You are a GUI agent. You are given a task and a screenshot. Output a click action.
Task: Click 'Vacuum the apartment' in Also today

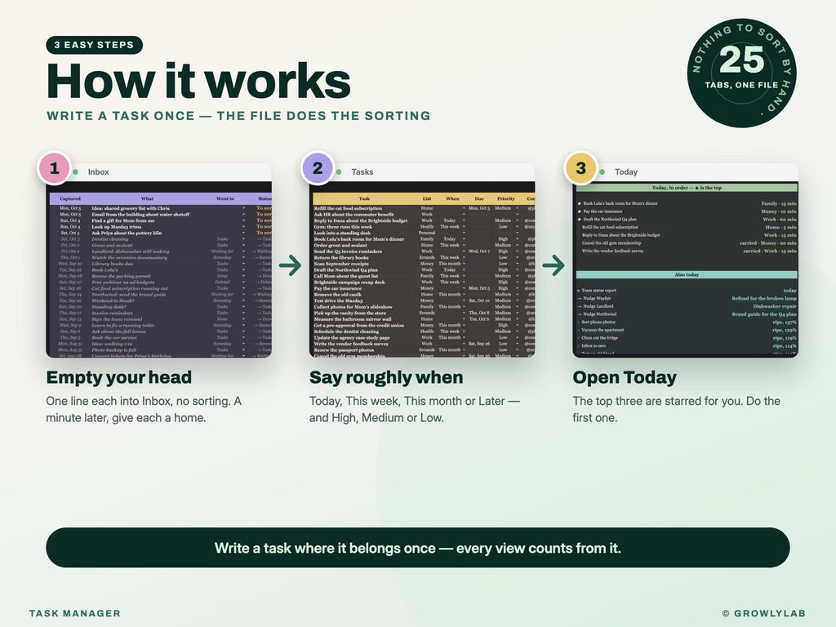click(x=603, y=330)
